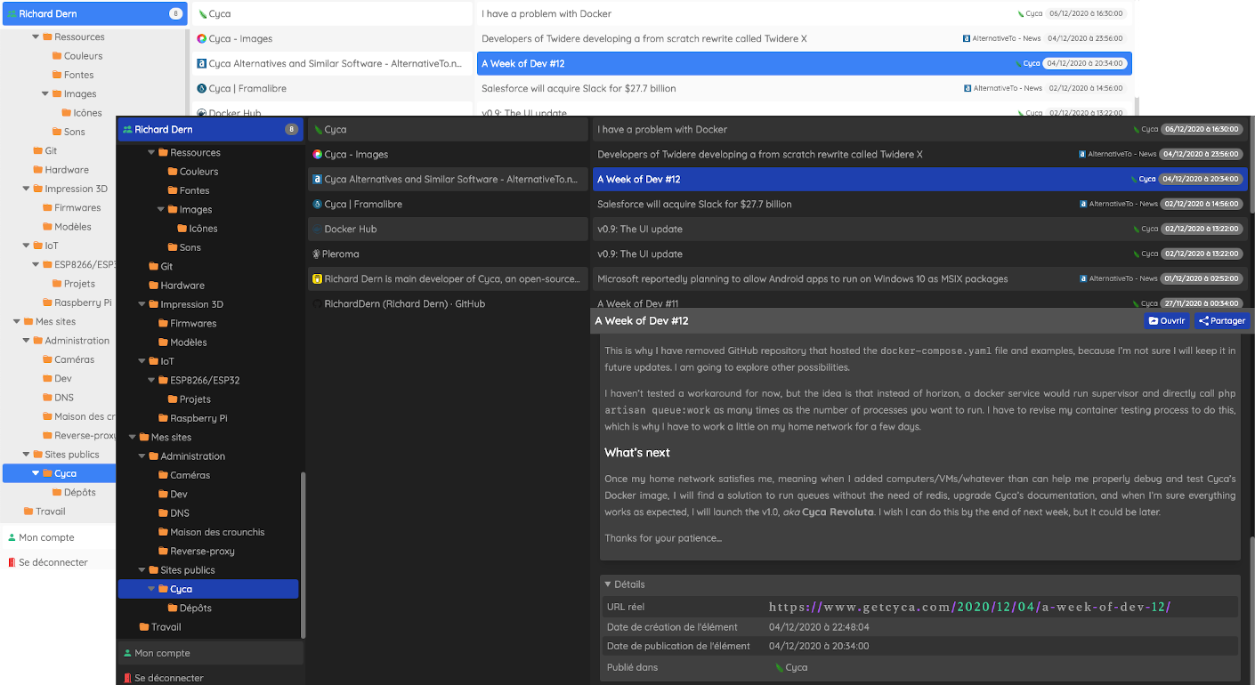Image resolution: width=1255 pixels, height=685 pixels.
Task: Select Pleroma feed in dark window
Action: pos(449,254)
